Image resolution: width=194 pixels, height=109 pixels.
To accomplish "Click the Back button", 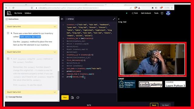I will coord(154,105).
